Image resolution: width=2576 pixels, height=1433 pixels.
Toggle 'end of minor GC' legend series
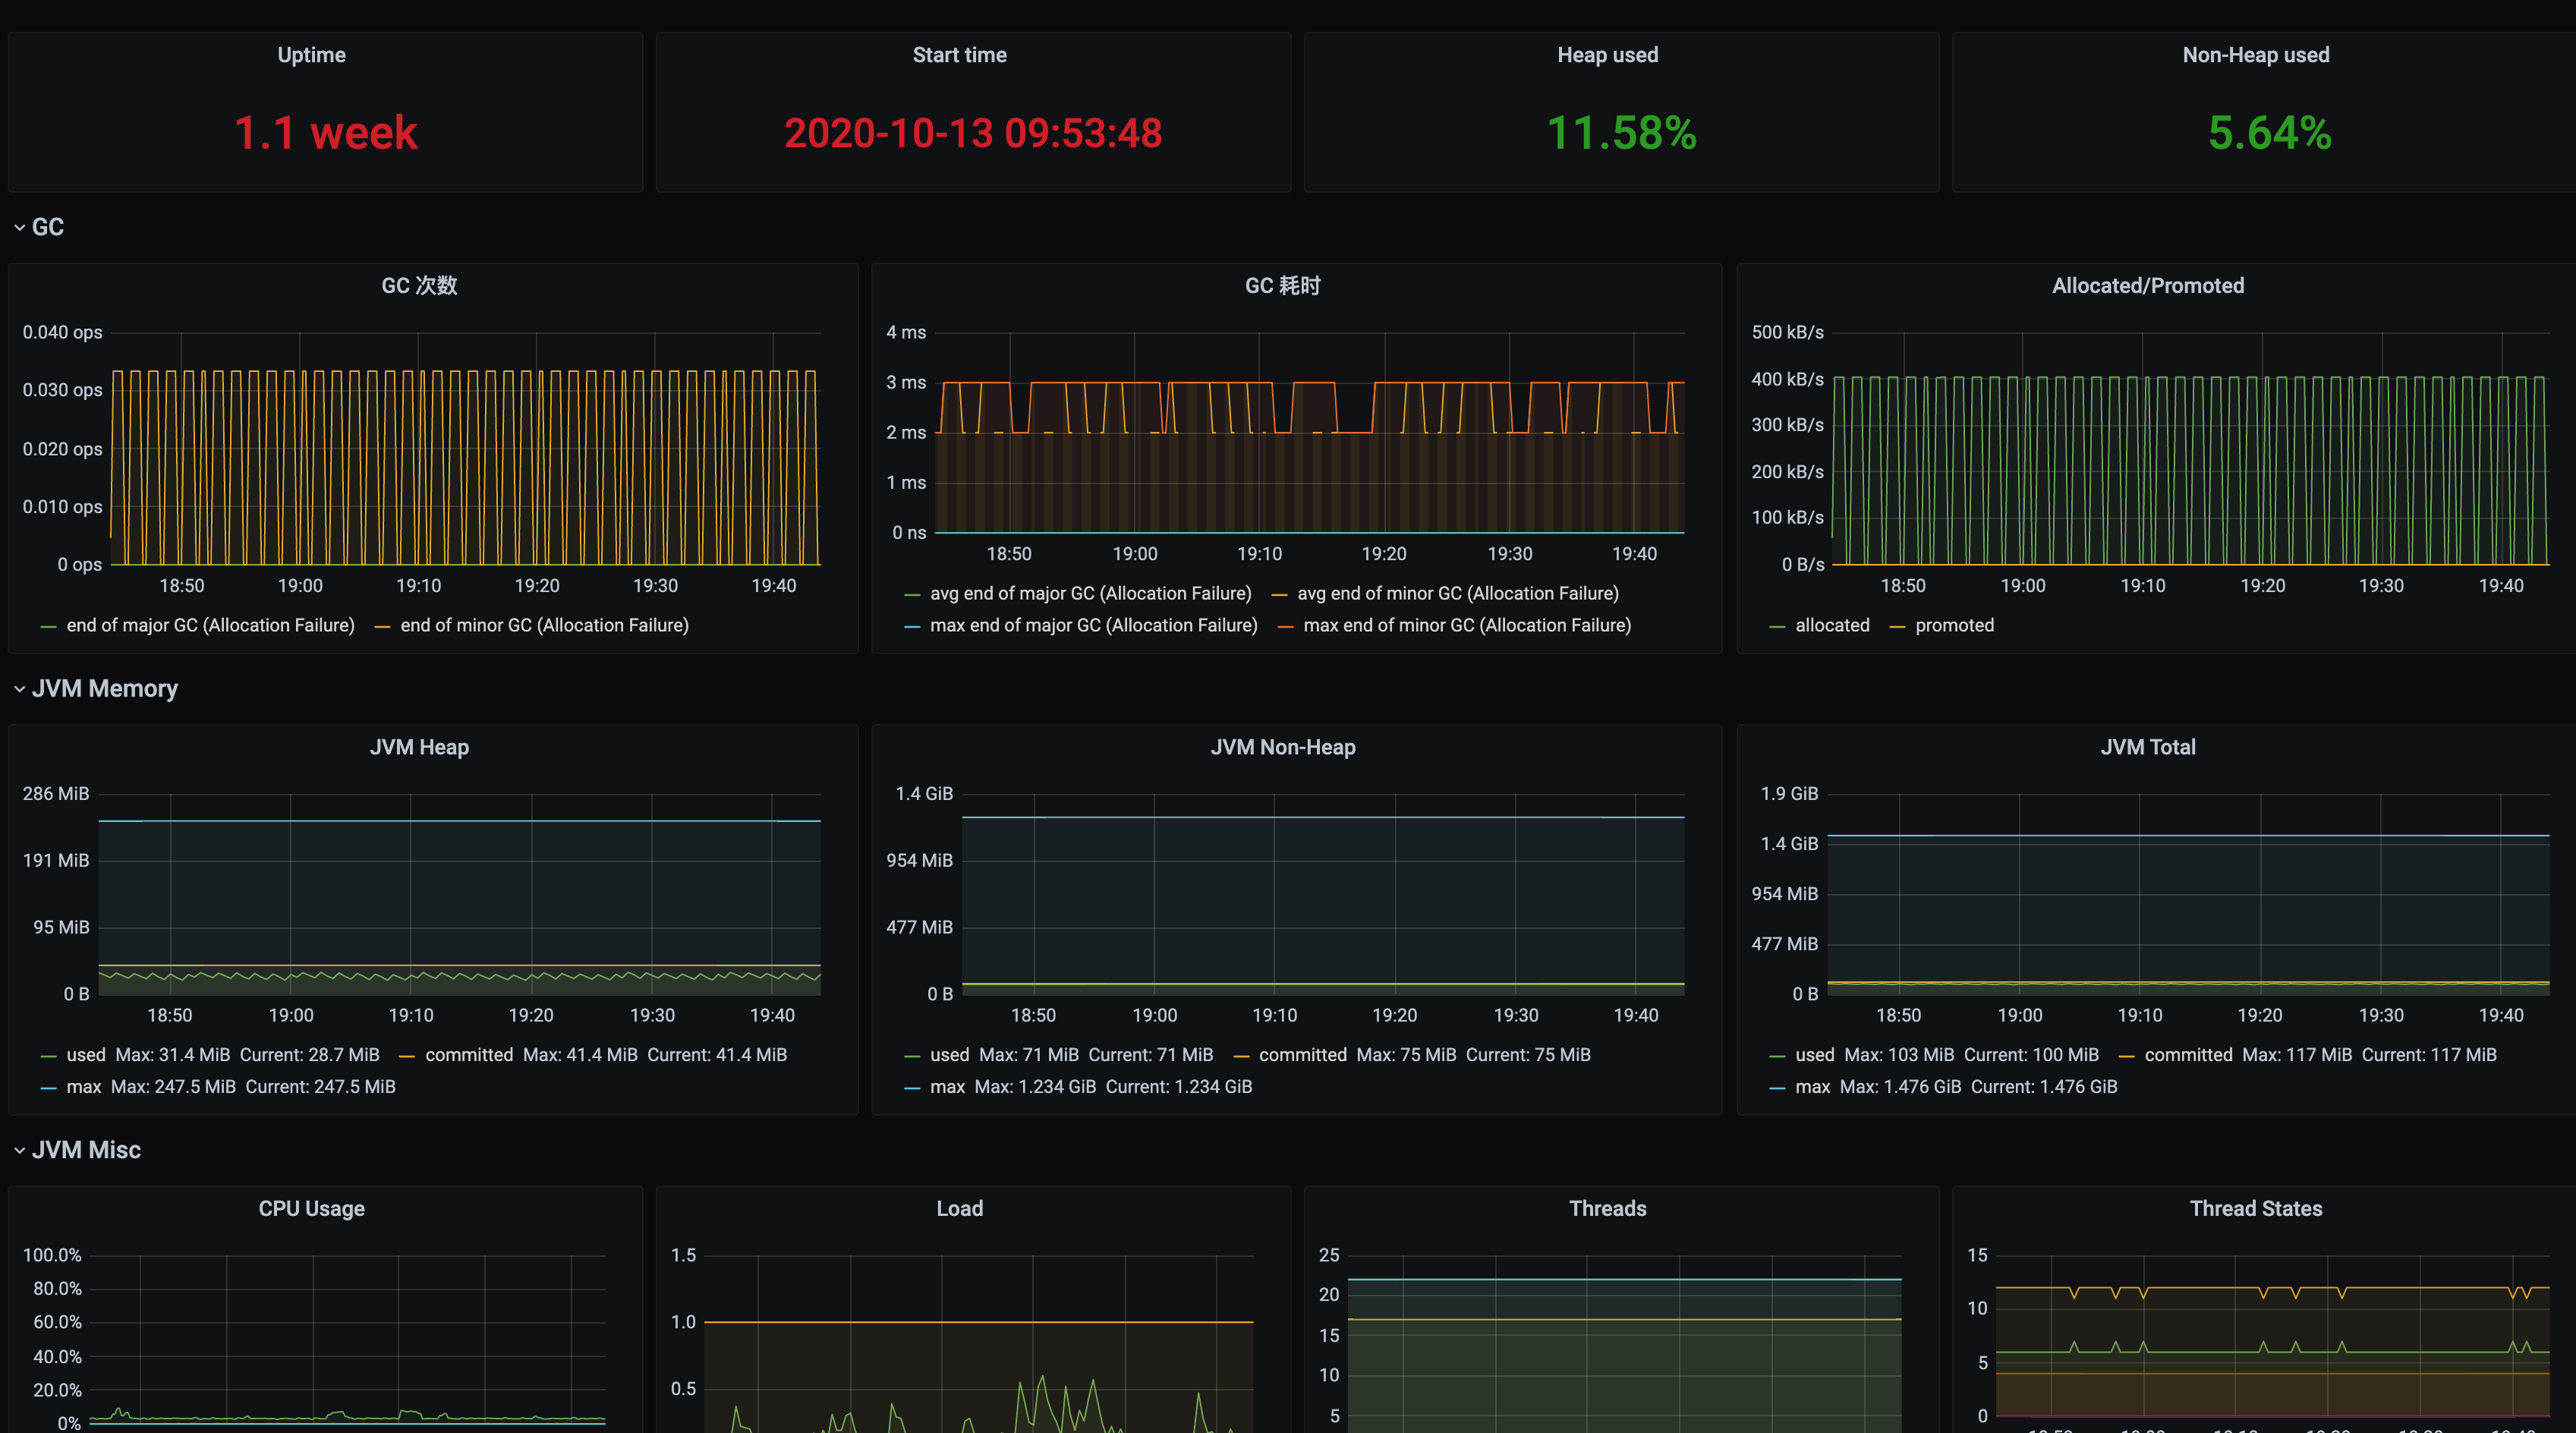click(x=544, y=625)
